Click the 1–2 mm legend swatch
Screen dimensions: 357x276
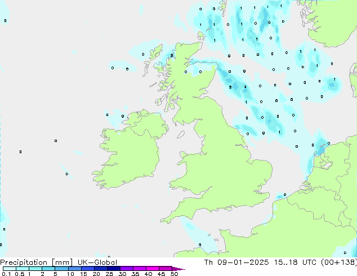(35, 269)
